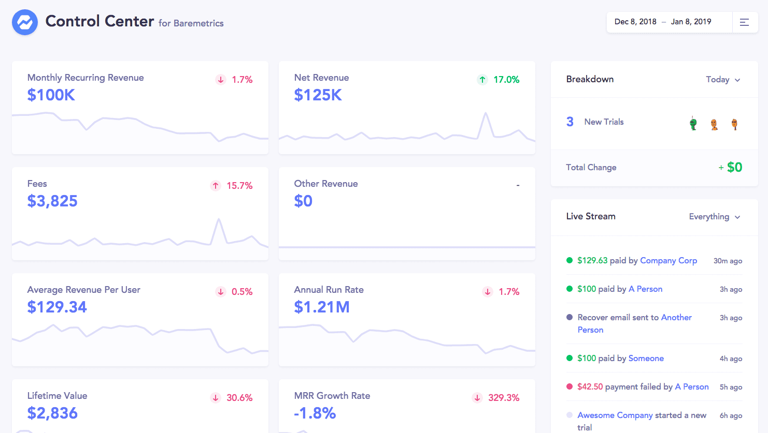The height and width of the screenshot is (433, 768).
Task: Click the green avatar in New Trials
Action: pos(693,124)
